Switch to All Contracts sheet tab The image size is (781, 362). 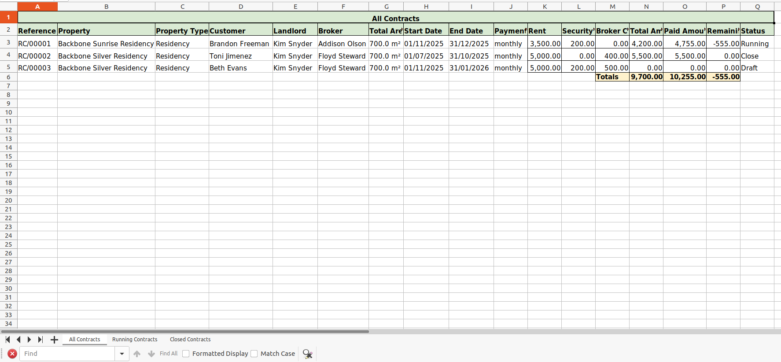(85, 340)
